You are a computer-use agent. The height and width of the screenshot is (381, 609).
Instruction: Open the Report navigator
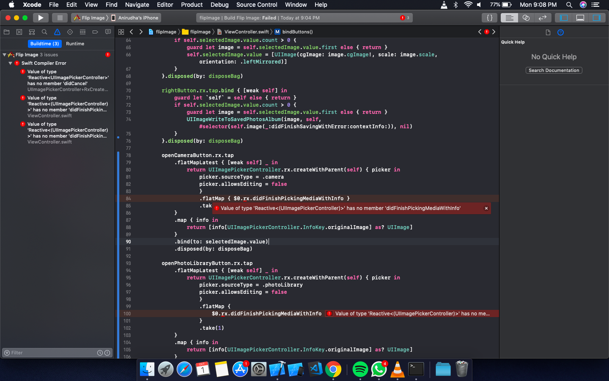tap(108, 32)
